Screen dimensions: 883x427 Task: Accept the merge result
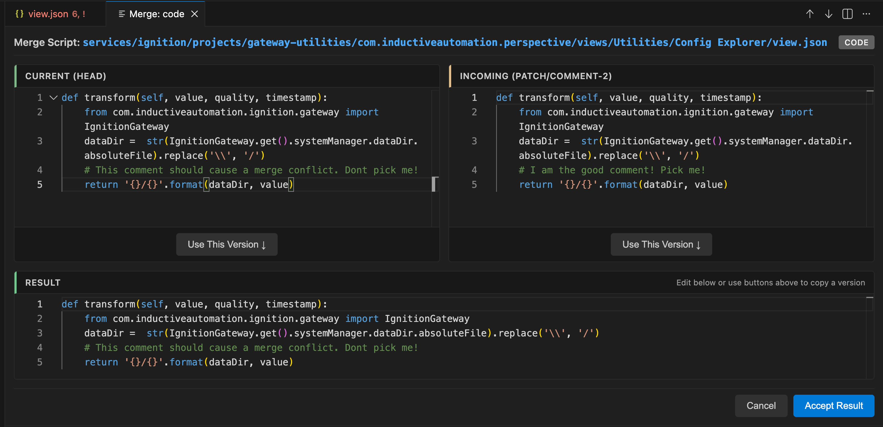(834, 406)
